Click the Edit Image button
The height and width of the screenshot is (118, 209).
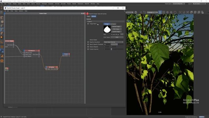click(x=116, y=29)
